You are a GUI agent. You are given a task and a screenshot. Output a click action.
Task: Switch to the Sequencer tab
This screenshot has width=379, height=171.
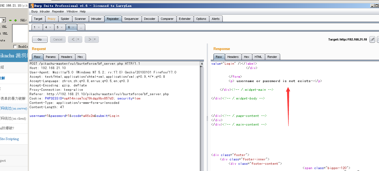click(x=132, y=19)
